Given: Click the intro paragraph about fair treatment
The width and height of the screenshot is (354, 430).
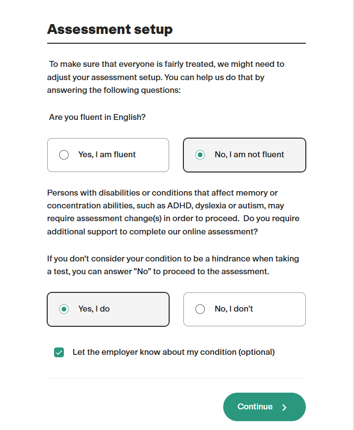Looking at the screenshot, I should [166, 77].
